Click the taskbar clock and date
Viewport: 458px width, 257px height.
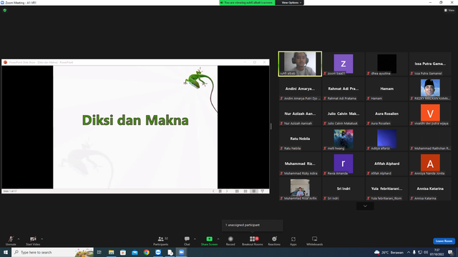(x=437, y=252)
